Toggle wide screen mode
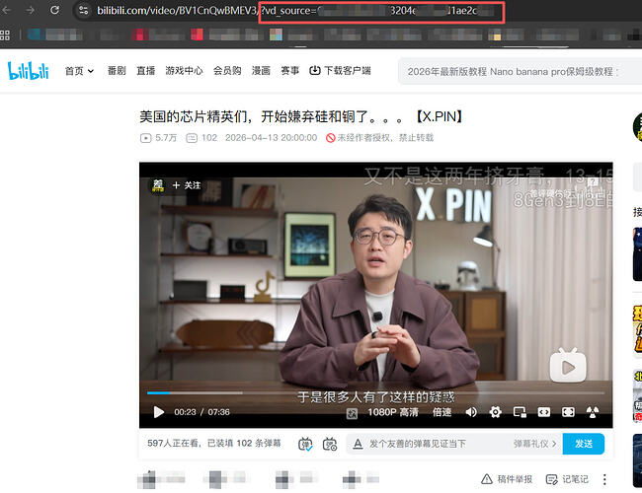Image resolution: width=642 pixels, height=493 pixels. point(544,412)
